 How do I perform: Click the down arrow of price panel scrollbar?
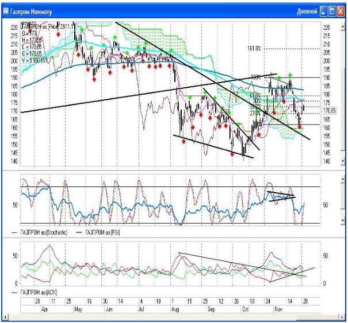point(343,161)
